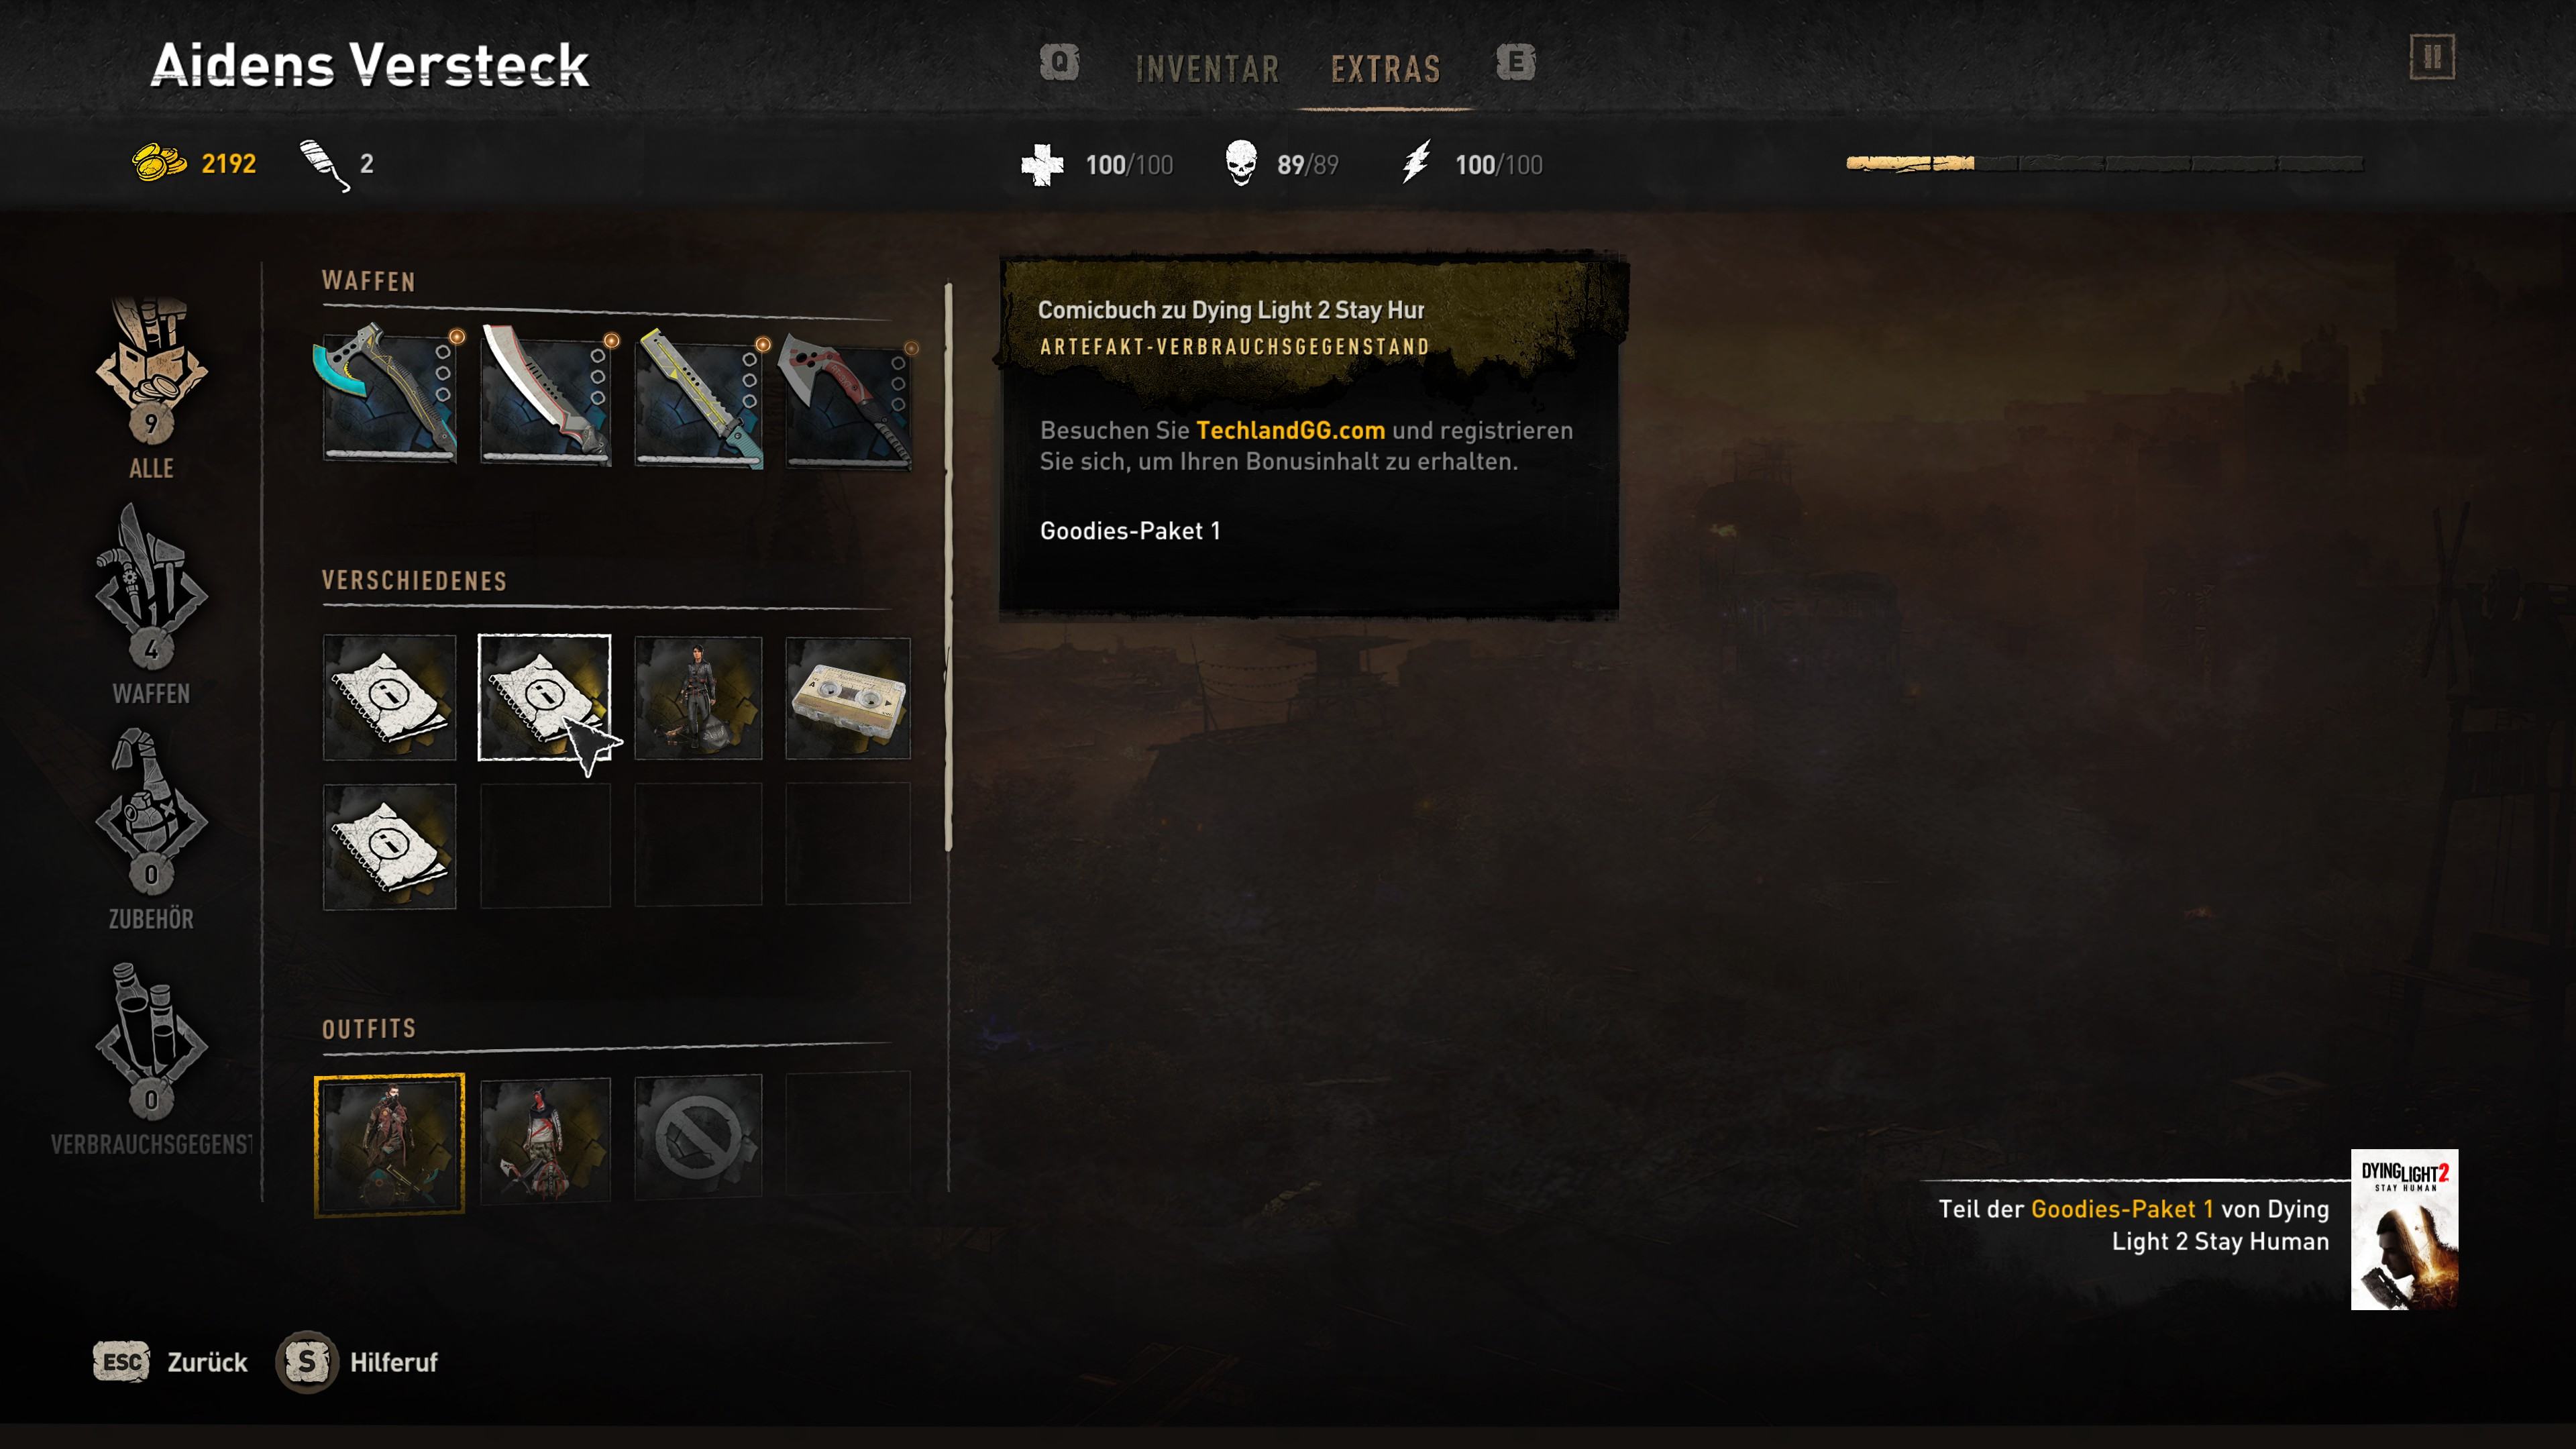The image size is (2576, 1449).
Task: Select the cassette tape item
Action: click(848, 697)
